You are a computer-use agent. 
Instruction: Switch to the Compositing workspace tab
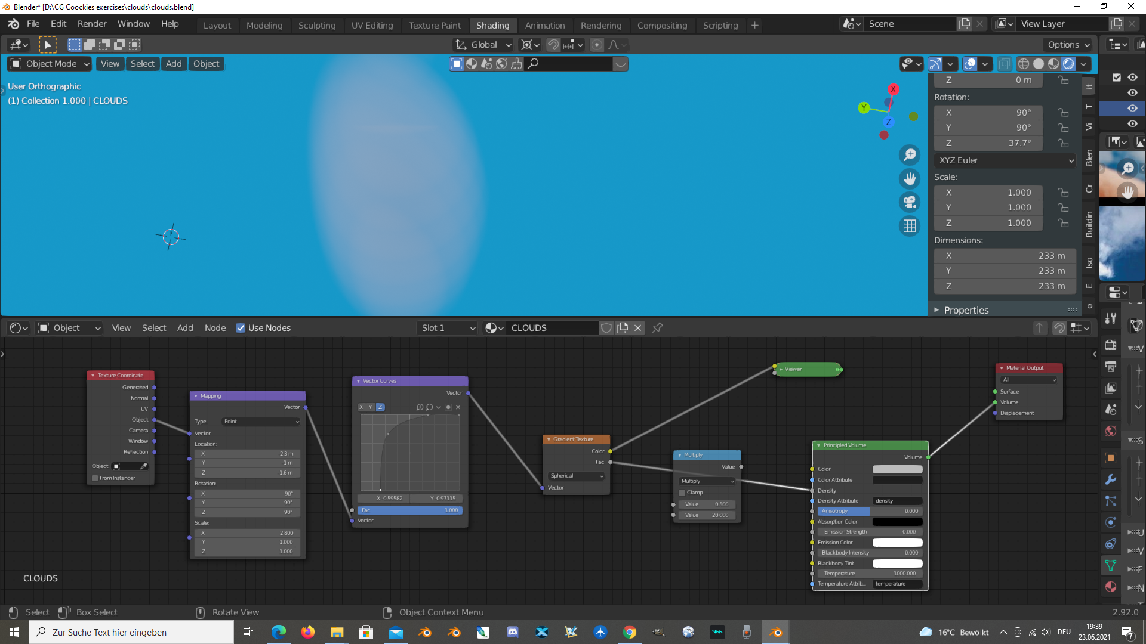coord(661,26)
